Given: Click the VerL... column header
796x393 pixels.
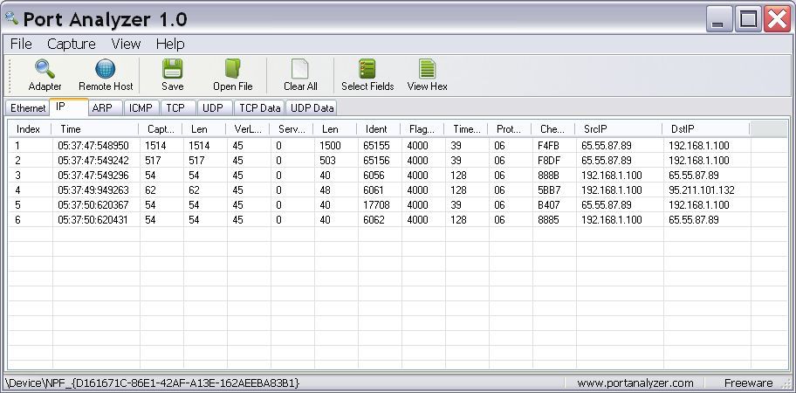Looking at the screenshot, I should (248, 129).
